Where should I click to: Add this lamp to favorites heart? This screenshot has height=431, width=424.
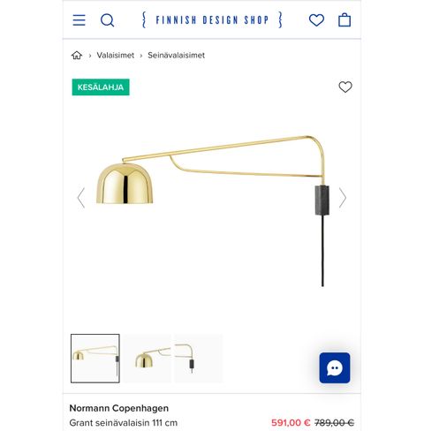(x=345, y=87)
